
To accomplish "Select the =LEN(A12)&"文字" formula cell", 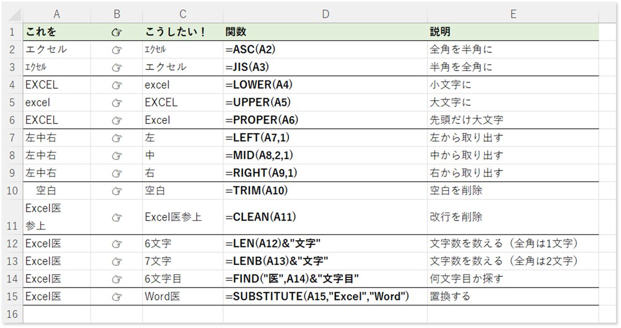I will [325, 243].
